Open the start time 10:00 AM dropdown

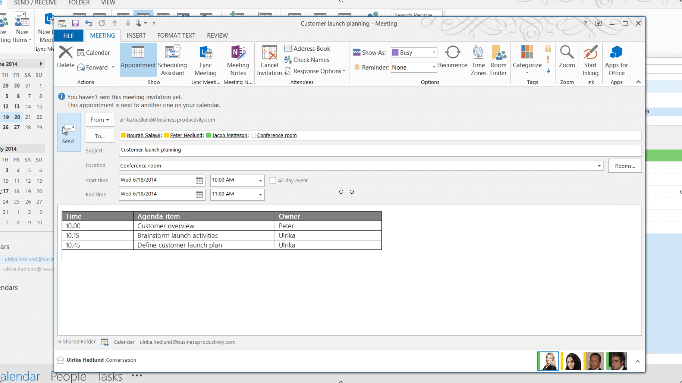(260, 181)
